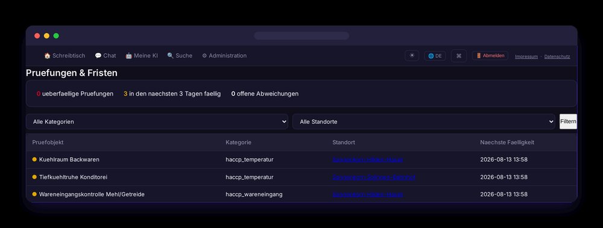Image resolution: width=603 pixels, height=228 pixels.
Task: Click the browser address bar field
Action: point(301,35)
